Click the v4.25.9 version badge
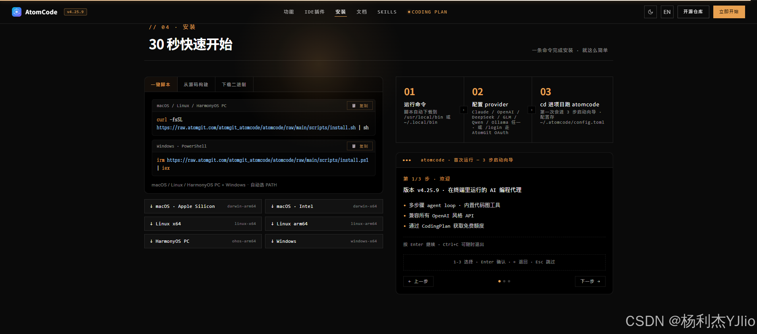 [x=76, y=12]
